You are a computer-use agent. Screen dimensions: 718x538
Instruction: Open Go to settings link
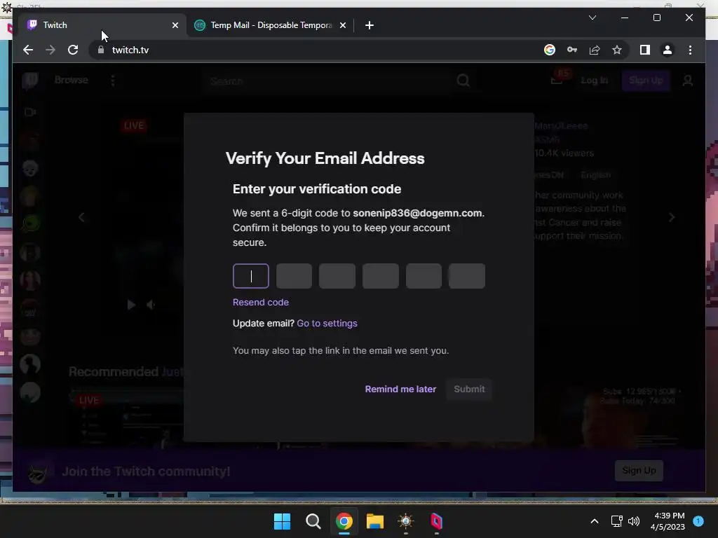327,324
